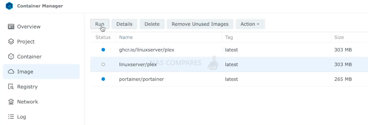368x125 pixels.
Task: Click status dot of ghcr.io/linuxserver/plex image
Action: point(103,50)
